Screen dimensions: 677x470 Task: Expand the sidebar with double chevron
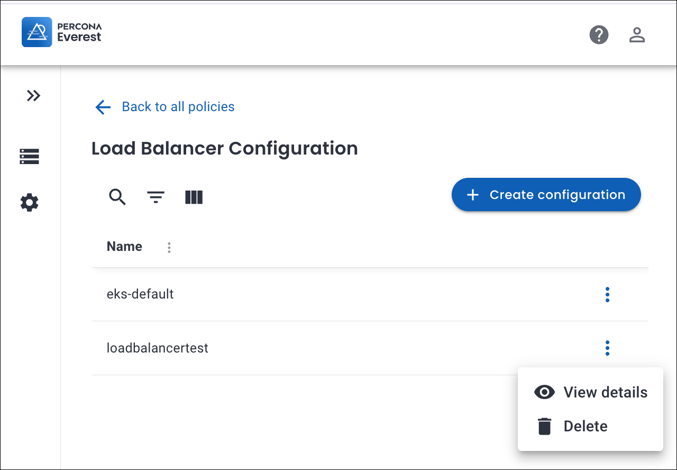[x=33, y=96]
